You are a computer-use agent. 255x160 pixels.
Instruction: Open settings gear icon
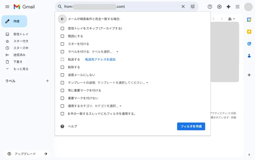pyautogui.click(x=219, y=7)
